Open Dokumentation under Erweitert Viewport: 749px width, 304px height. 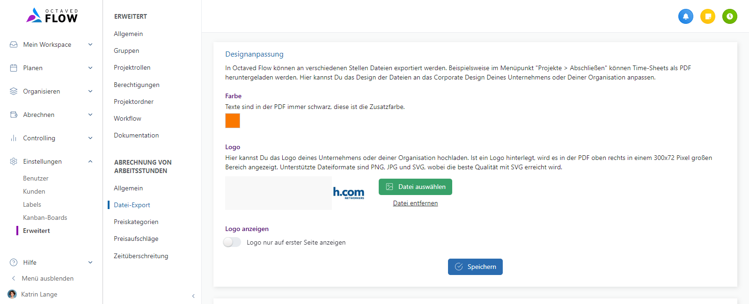(136, 135)
